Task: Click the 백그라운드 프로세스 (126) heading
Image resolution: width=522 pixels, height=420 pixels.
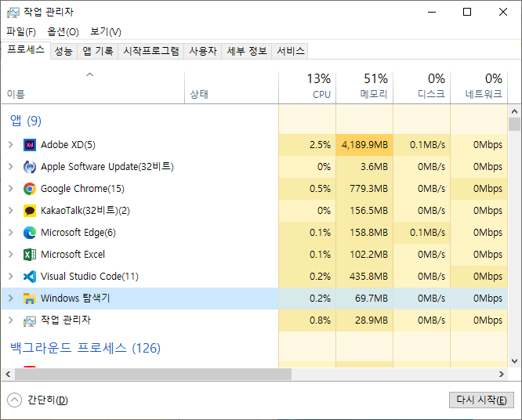Action: click(85, 348)
